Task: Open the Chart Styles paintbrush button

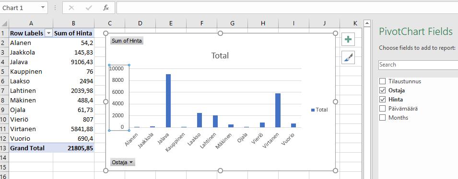Action: tap(348, 57)
